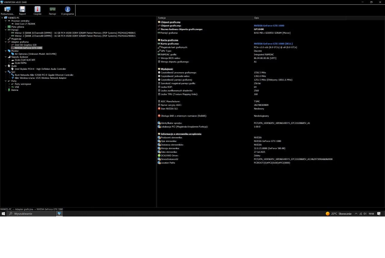Click the Wyszukiwanie taskbar search box

point(31,213)
